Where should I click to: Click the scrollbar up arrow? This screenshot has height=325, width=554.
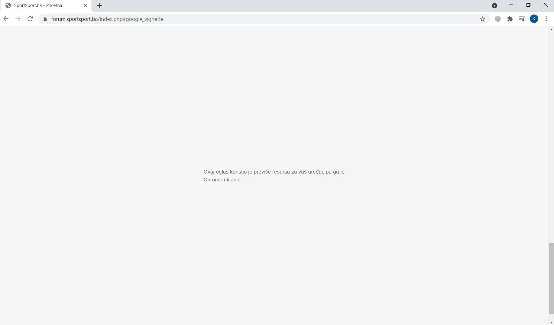tap(551, 29)
